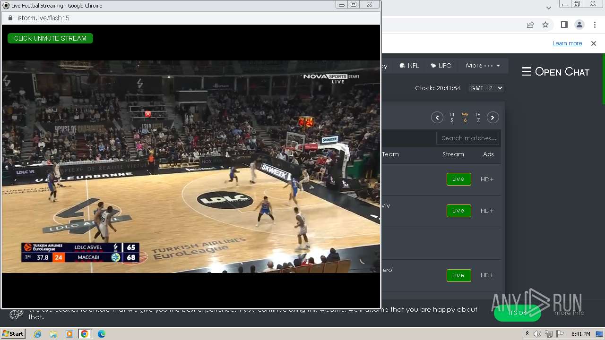This screenshot has width=605, height=340.
Task: Click the green CLICK UNMUTE STREAM button
Action: click(50, 38)
